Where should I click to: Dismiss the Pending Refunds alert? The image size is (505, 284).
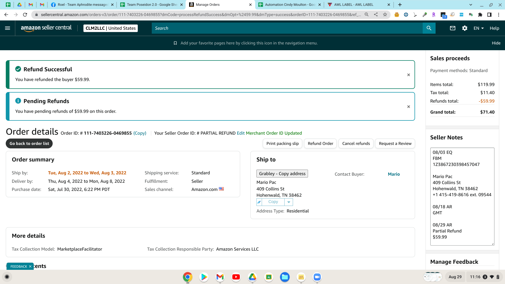(x=408, y=107)
